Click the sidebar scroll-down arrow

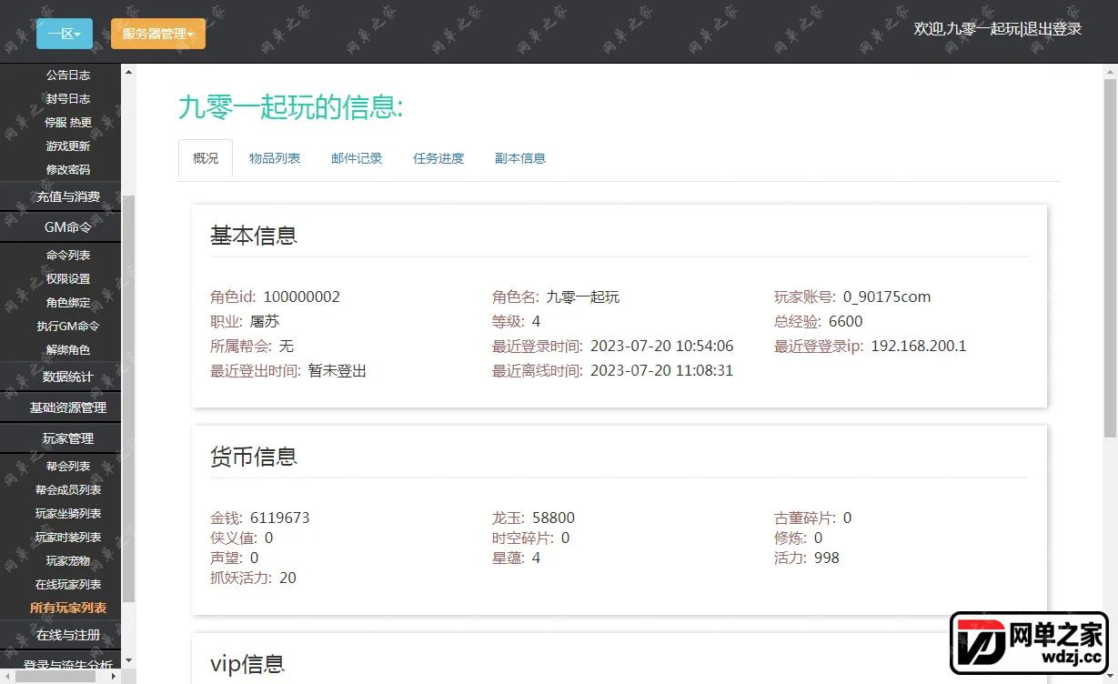pyautogui.click(x=128, y=659)
